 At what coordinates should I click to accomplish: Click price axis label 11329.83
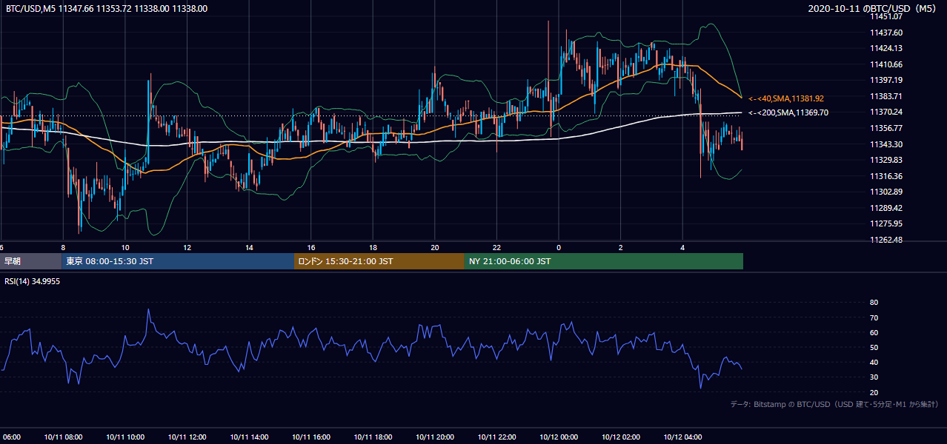pos(885,160)
